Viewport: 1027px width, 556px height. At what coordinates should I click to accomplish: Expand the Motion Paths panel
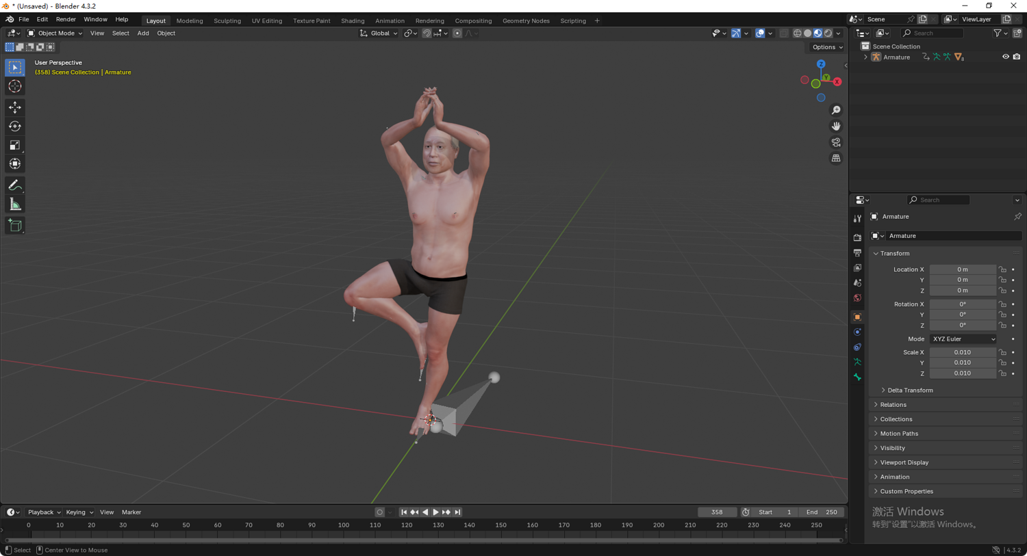pyautogui.click(x=946, y=434)
